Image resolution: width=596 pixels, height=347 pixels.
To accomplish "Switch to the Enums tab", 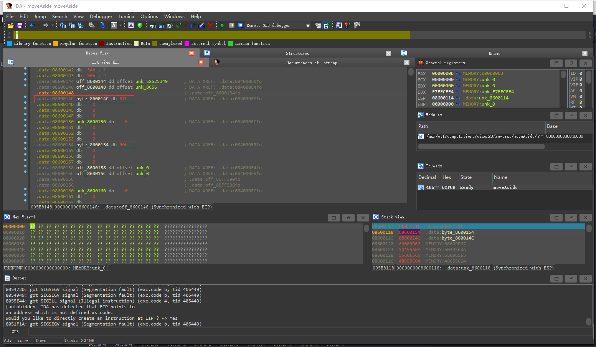I will click(x=494, y=53).
